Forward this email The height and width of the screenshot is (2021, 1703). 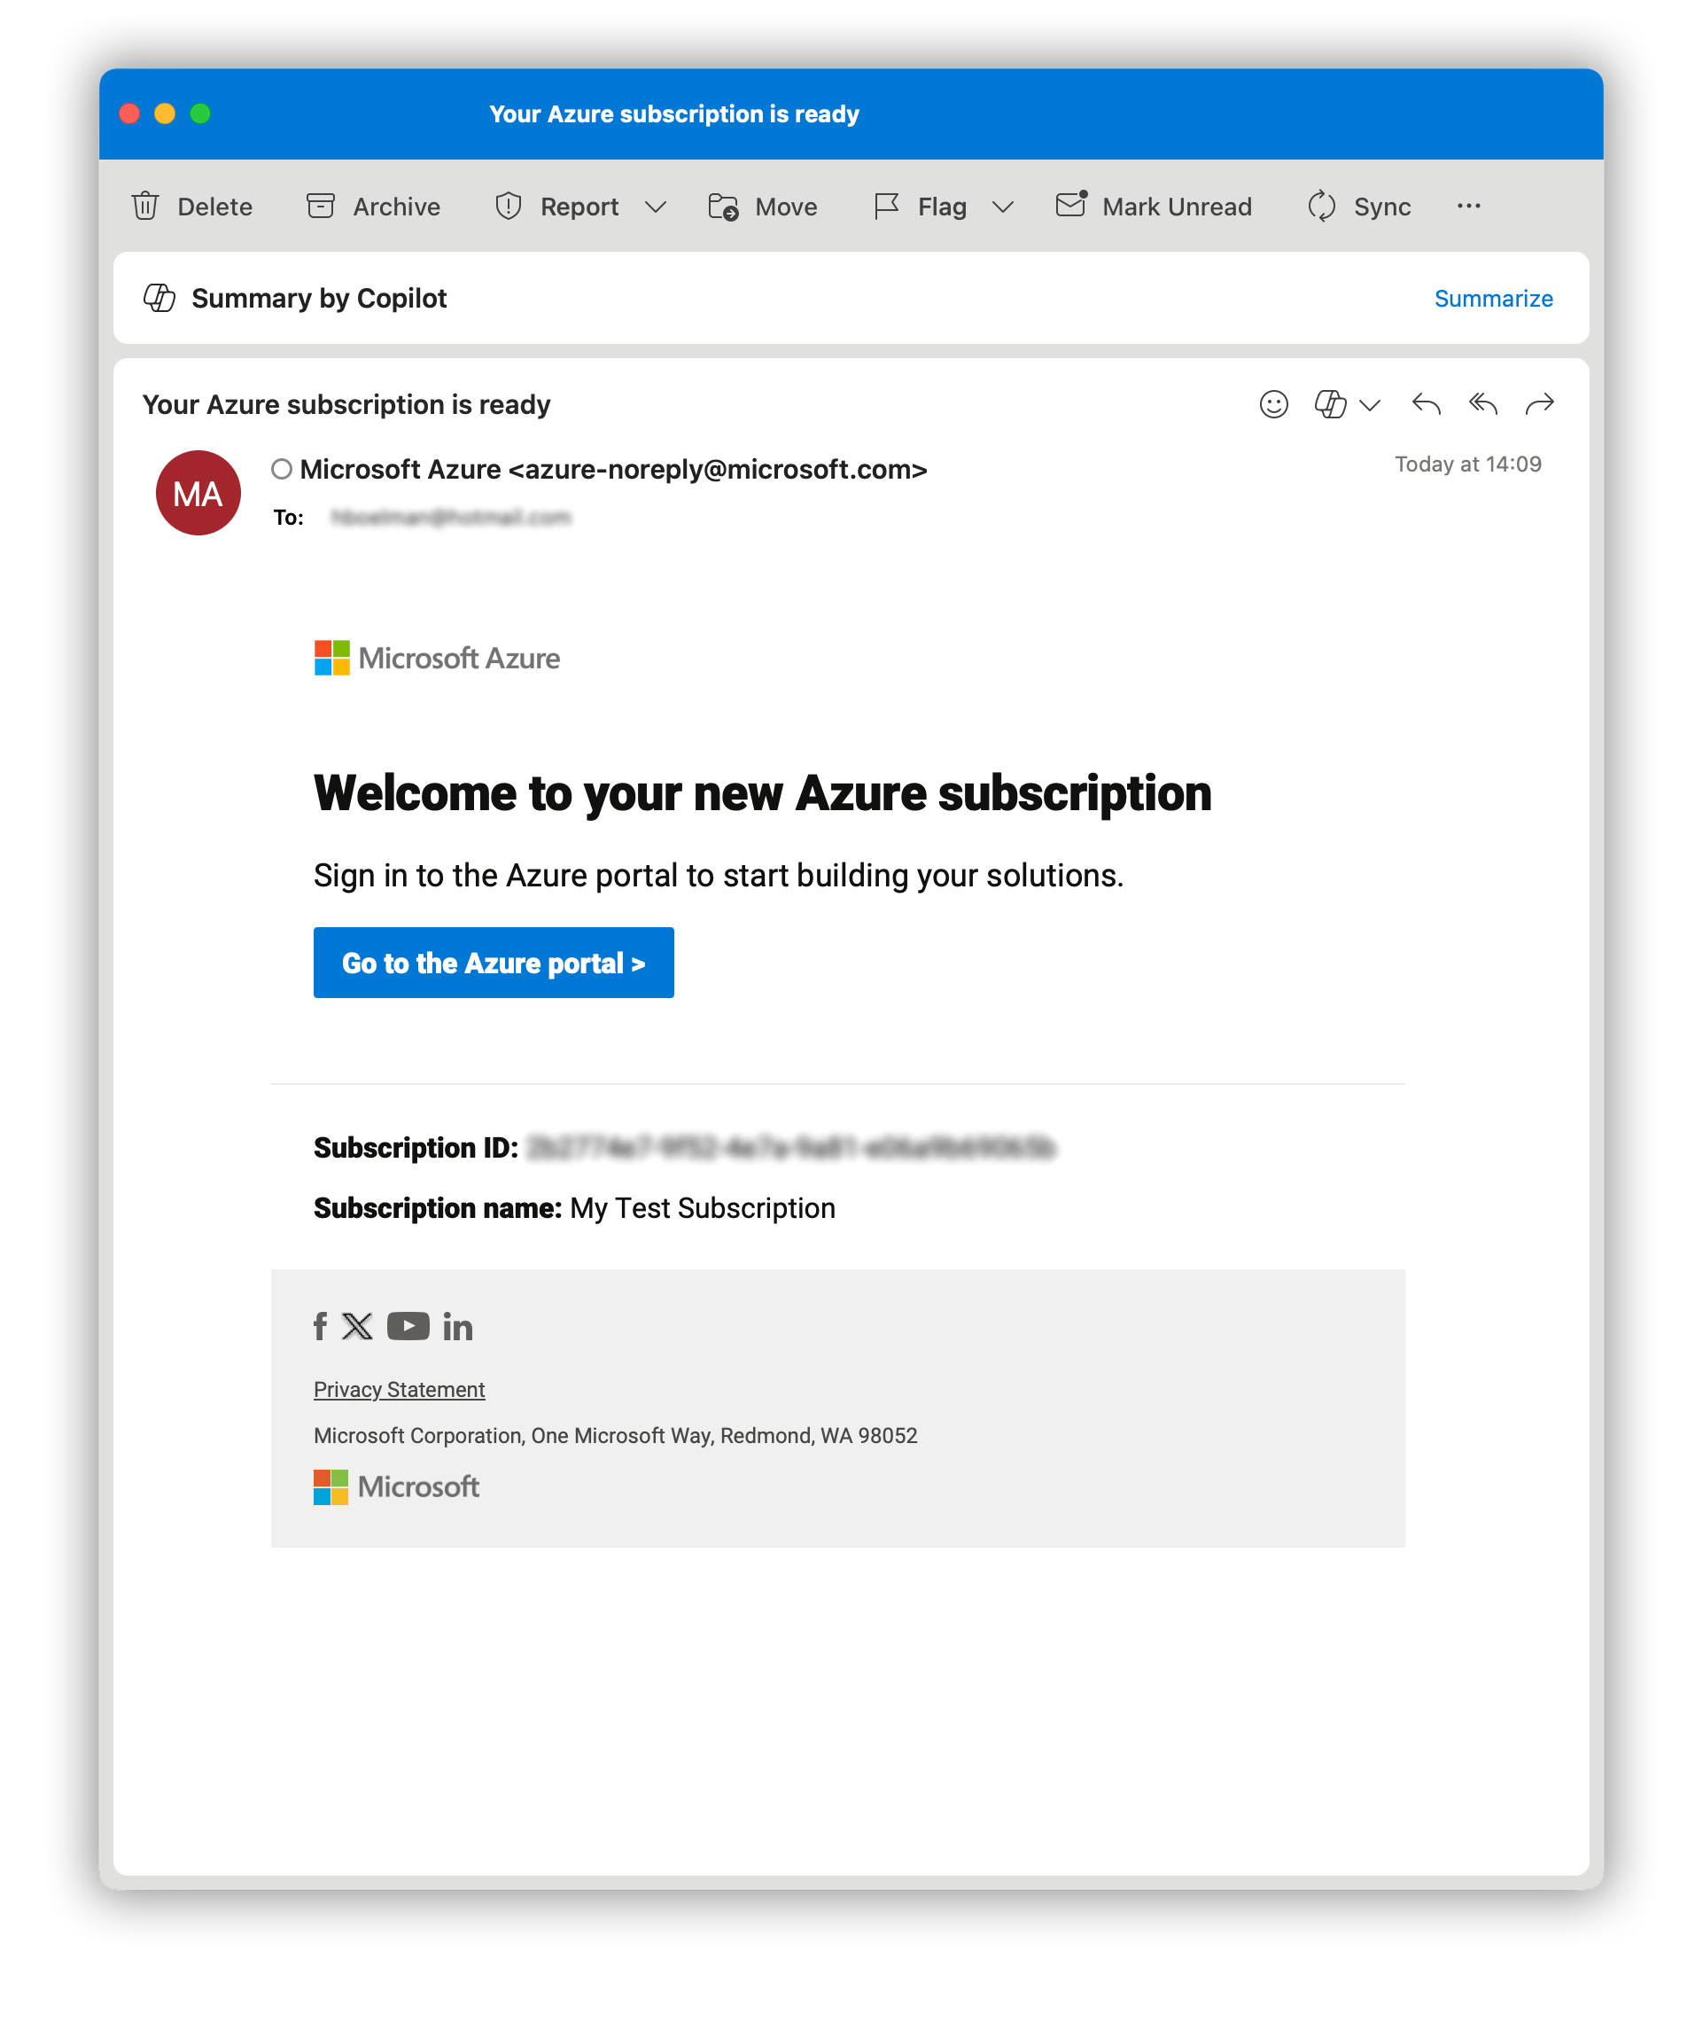coord(1540,404)
